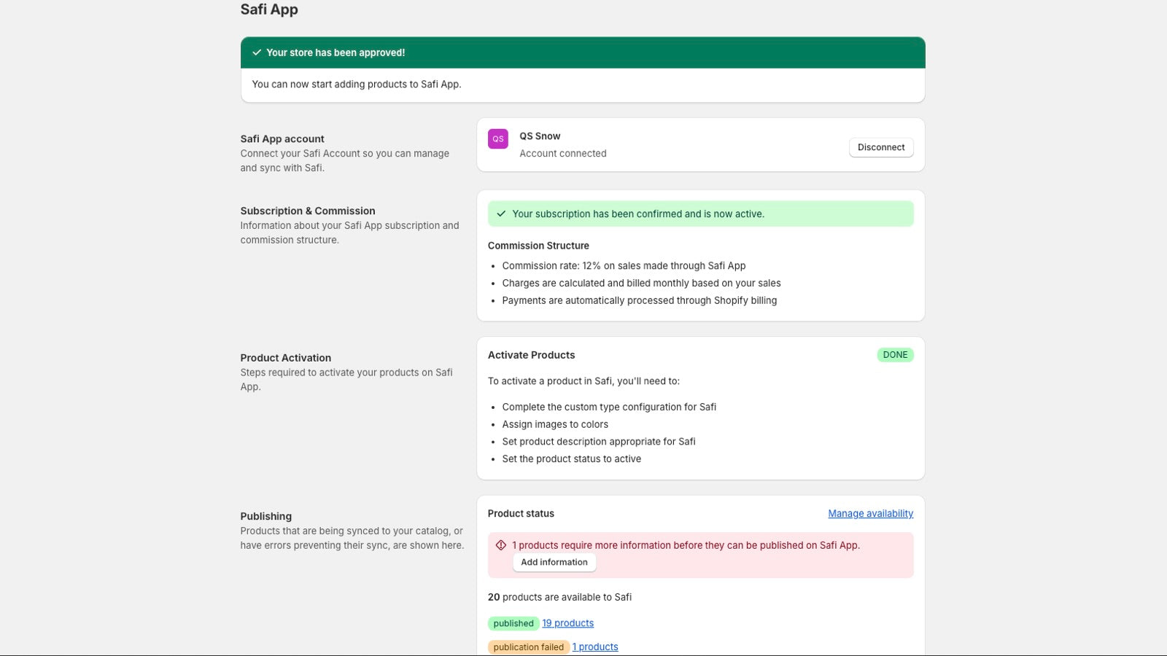Click the Publishing section heading
This screenshot has height=656, width=1167.
pyautogui.click(x=266, y=516)
